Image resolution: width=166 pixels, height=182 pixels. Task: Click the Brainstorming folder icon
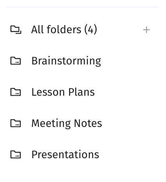point(16,61)
